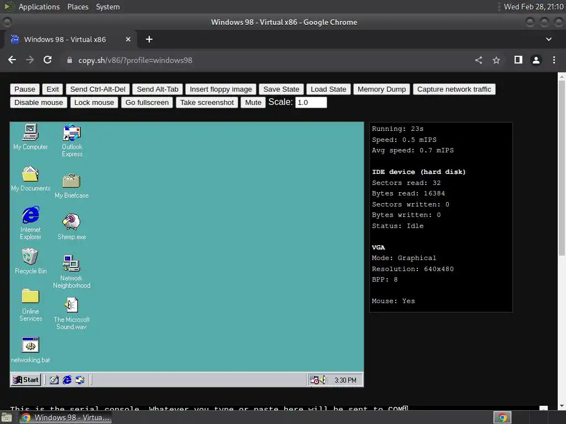Click the address bar URL
Screen dimensions: 566x424
click(x=135, y=60)
